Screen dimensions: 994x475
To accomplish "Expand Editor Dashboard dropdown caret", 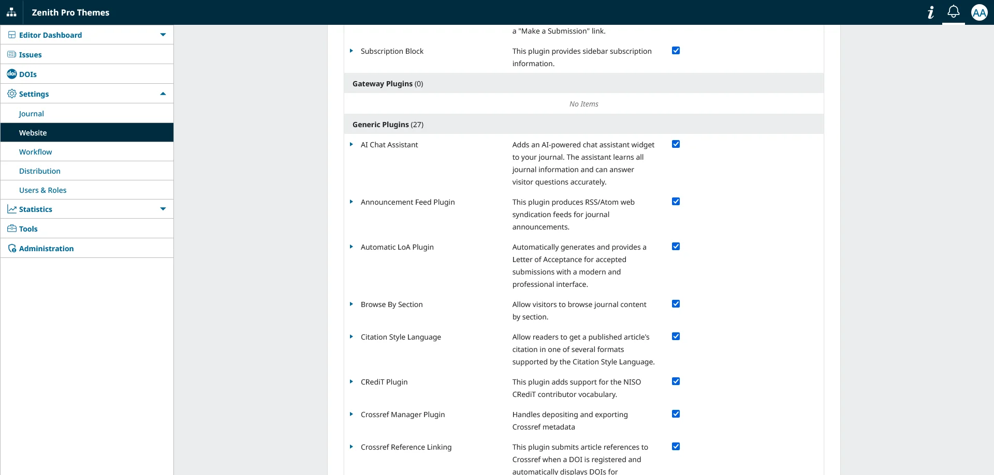I will click(x=163, y=35).
